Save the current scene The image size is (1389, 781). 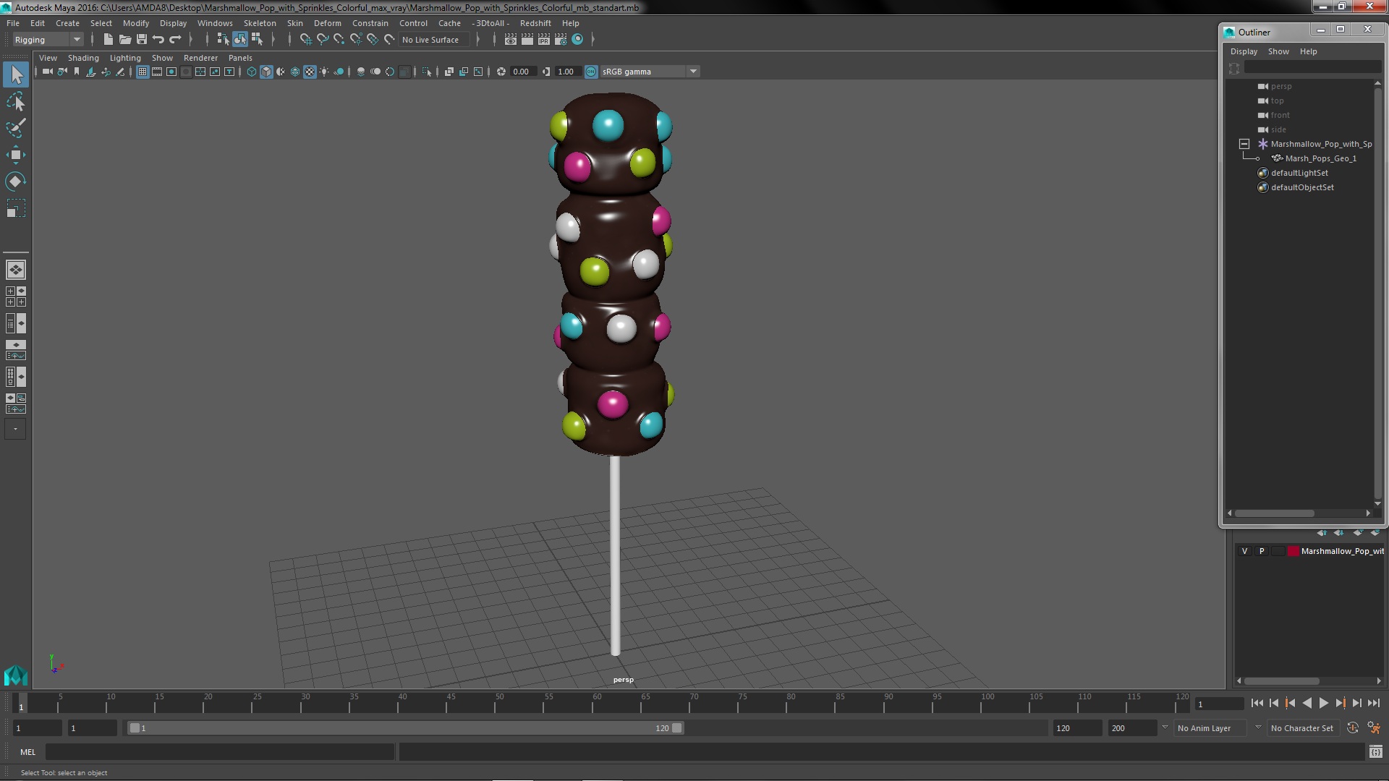pyautogui.click(x=142, y=40)
